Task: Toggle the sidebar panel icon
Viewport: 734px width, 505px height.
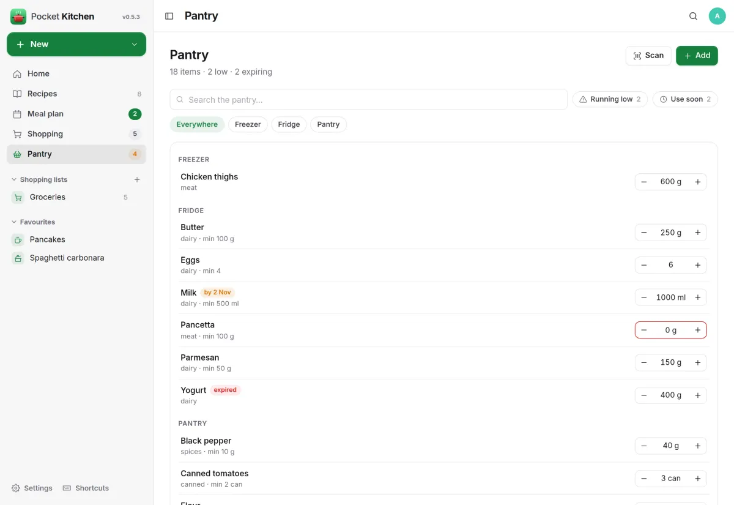Action: click(169, 16)
